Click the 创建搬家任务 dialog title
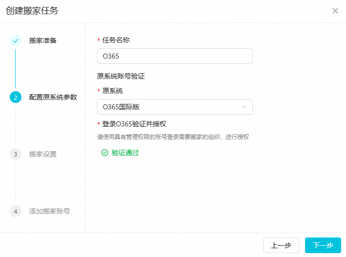This screenshot has width=346, height=257. pyautogui.click(x=34, y=11)
